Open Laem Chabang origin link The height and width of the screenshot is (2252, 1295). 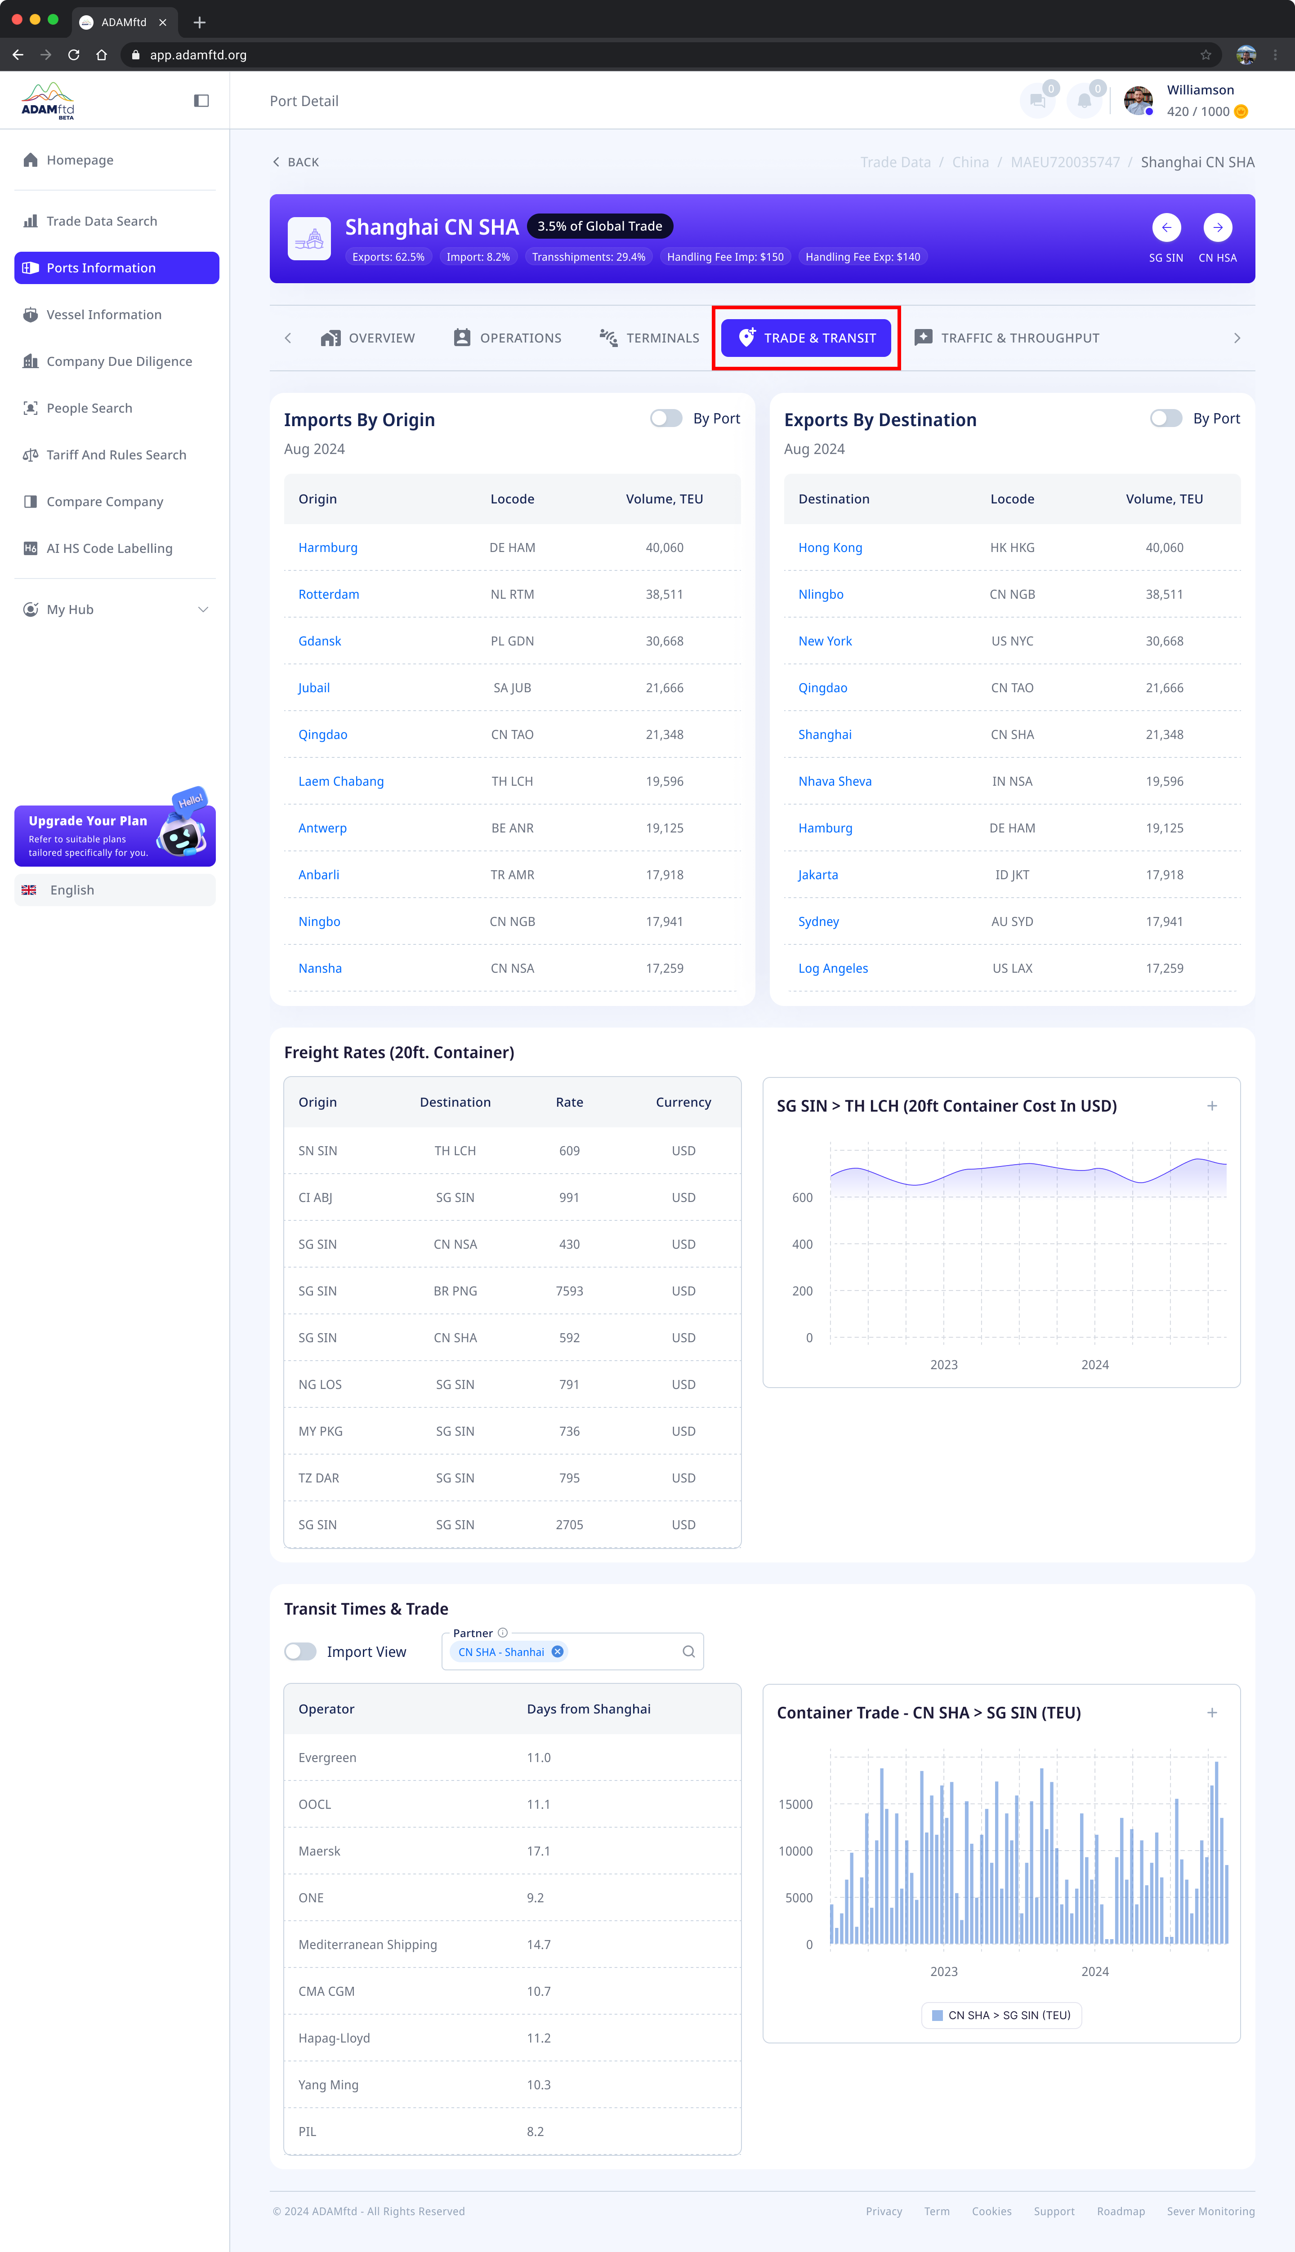click(x=341, y=782)
